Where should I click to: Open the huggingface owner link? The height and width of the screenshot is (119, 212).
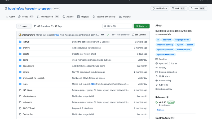tap(16, 8)
